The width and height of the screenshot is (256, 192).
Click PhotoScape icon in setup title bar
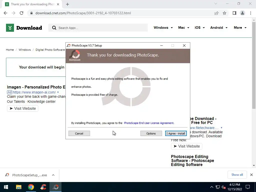(68, 45)
